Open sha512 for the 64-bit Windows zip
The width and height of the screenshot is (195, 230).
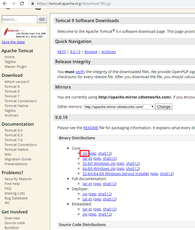tap(132, 169)
